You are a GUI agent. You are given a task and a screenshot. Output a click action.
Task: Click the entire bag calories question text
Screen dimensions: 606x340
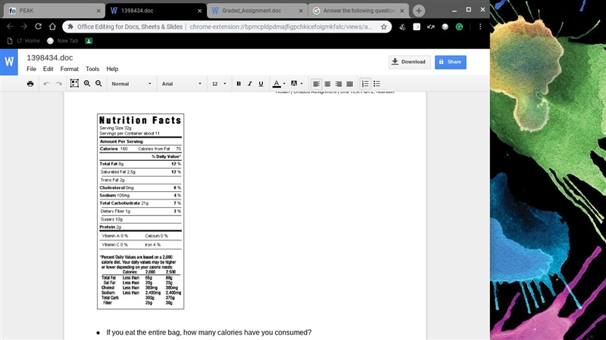(209, 332)
